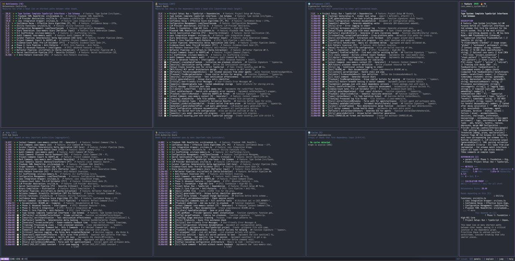
Task: Click the epic icon beside 'Phase 2: Core Pipeline' in Bottlenecks
Action: [x=12, y=45]
